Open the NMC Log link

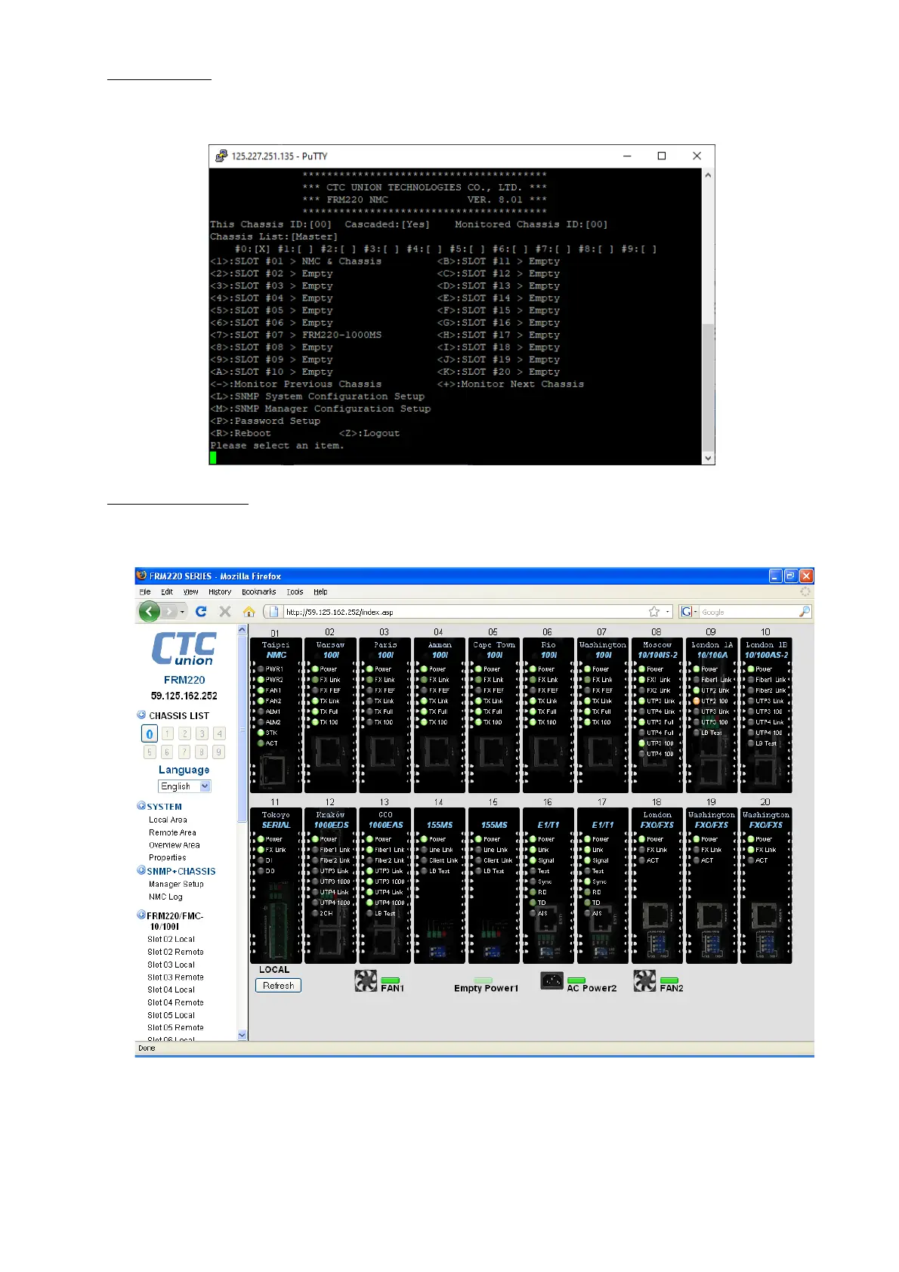[165, 897]
